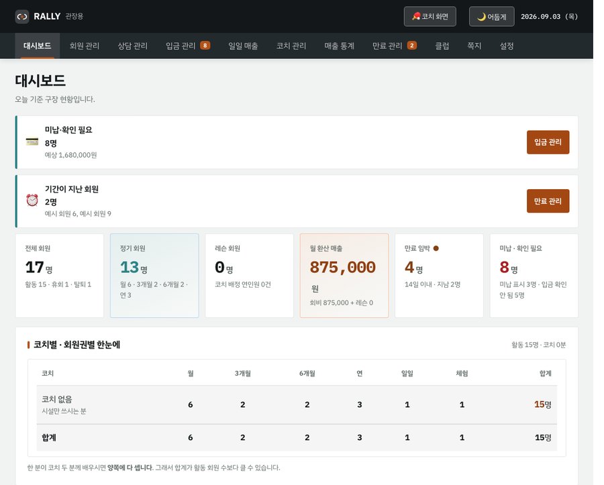Click the RALLY logo icon
The width and height of the screenshot is (604, 485).
[22, 17]
